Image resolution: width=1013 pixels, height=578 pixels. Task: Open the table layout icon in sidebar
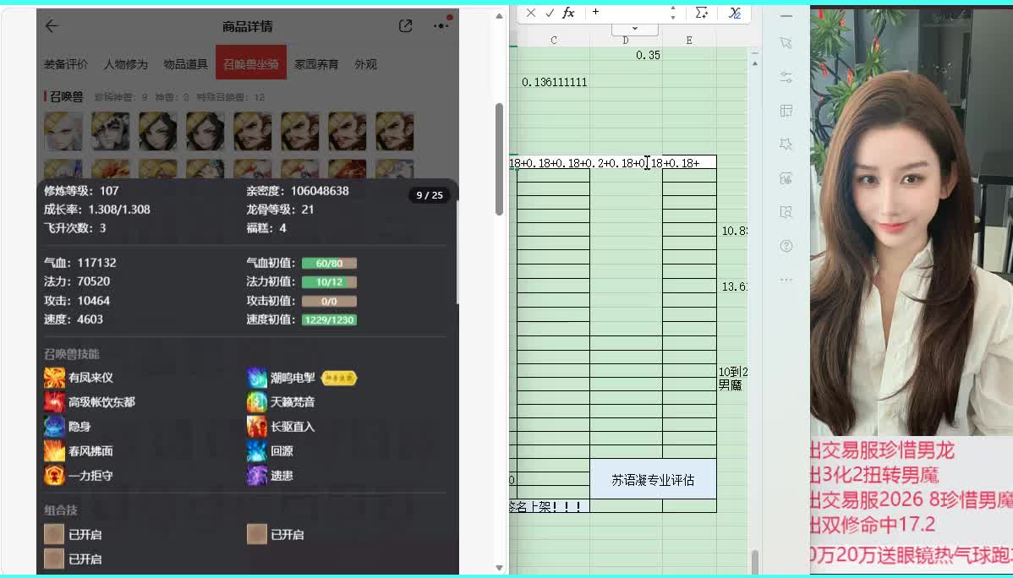pos(786,111)
